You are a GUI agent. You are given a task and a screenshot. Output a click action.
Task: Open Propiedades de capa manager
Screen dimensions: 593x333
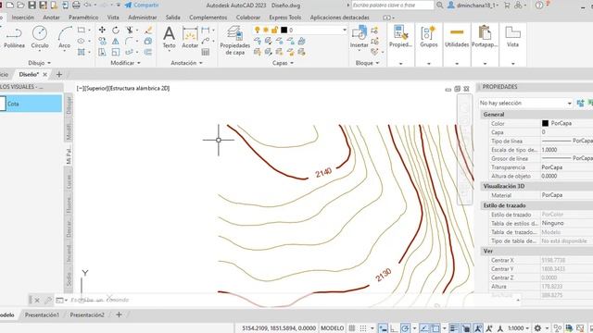(x=234, y=41)
